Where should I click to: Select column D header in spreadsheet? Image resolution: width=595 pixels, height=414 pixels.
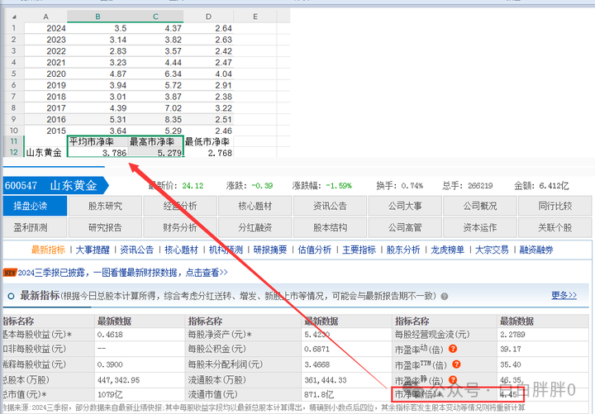point(208,17)
